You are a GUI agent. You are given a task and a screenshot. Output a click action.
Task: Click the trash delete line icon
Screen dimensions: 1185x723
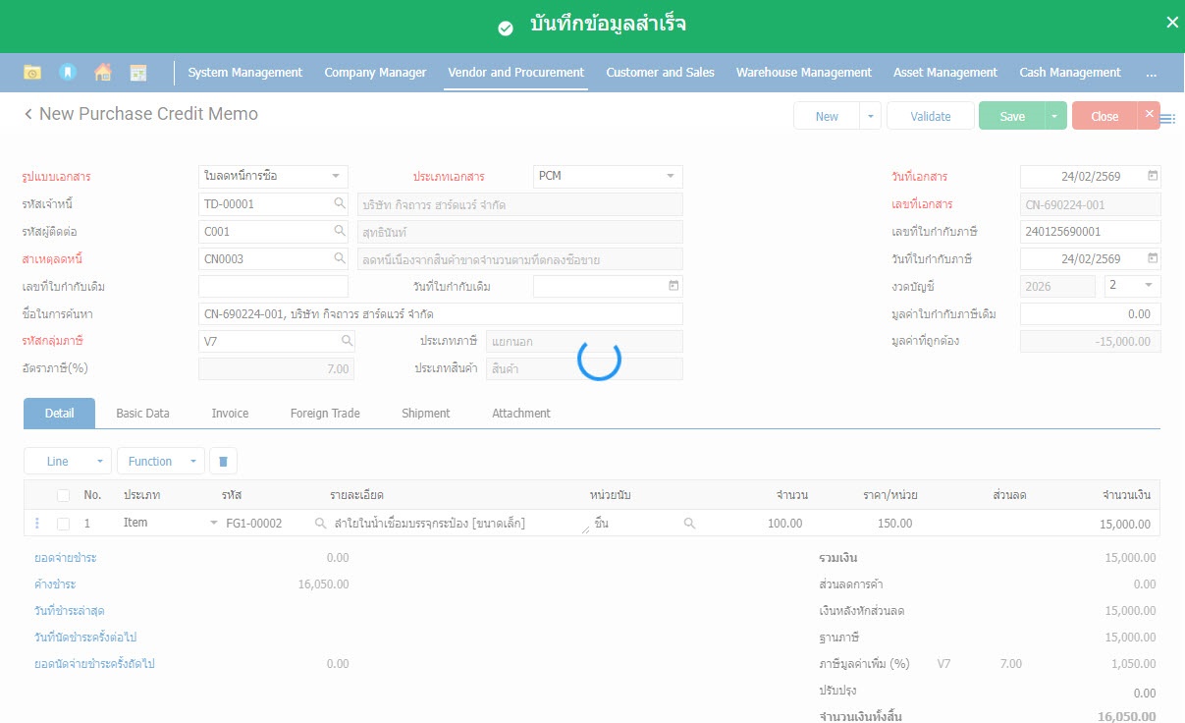[223, 462]
